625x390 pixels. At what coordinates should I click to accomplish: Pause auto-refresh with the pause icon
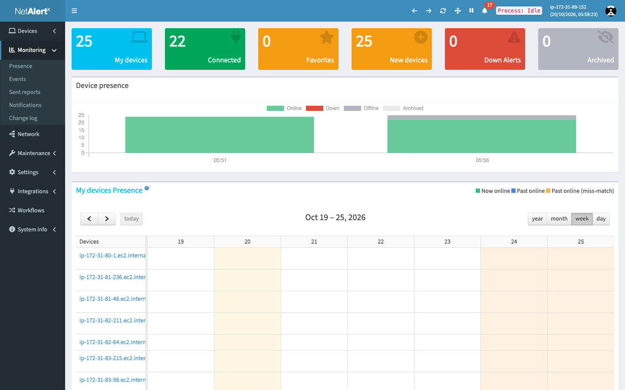pos(471,10)
